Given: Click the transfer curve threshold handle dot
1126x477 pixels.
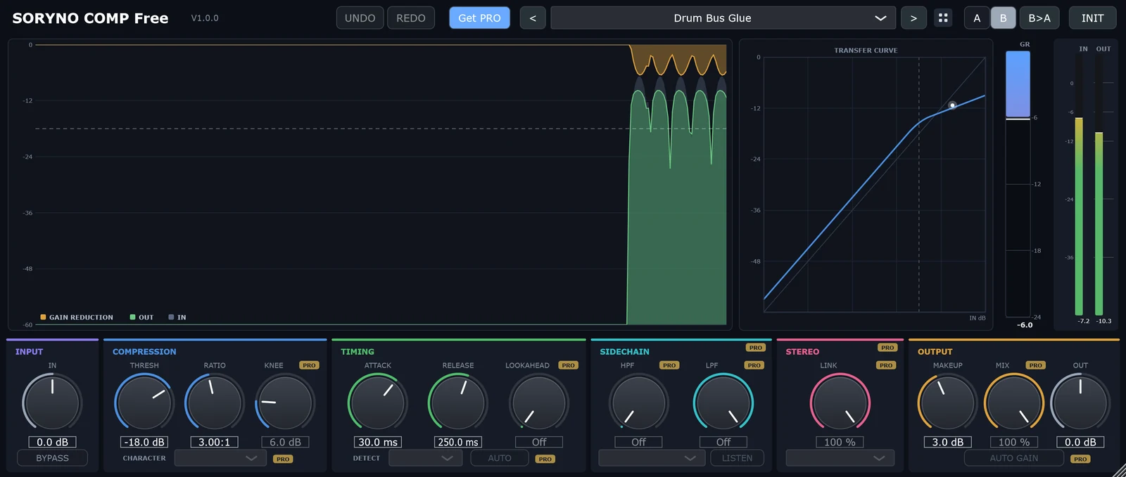Looking at the screenshot, I should point(952,105).
